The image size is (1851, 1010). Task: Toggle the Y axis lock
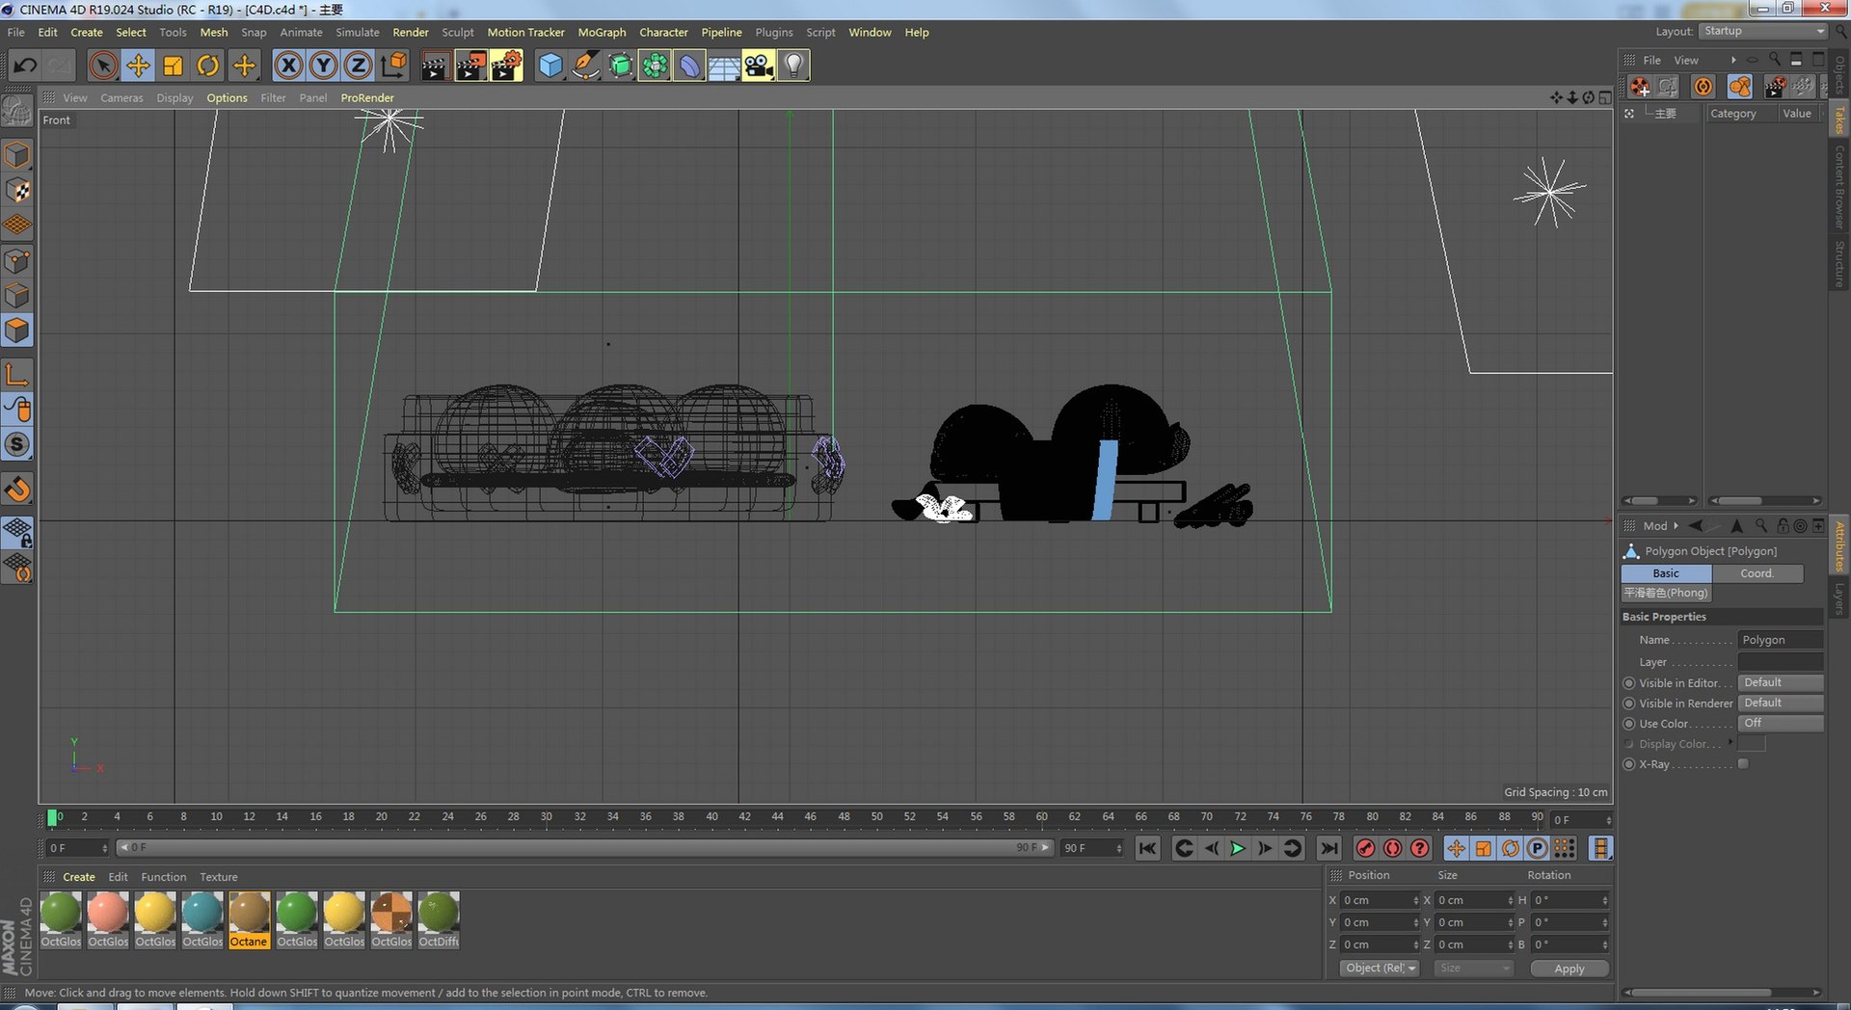coord(323,66)
